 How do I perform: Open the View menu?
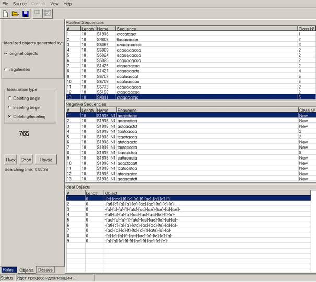coord(54,4)
